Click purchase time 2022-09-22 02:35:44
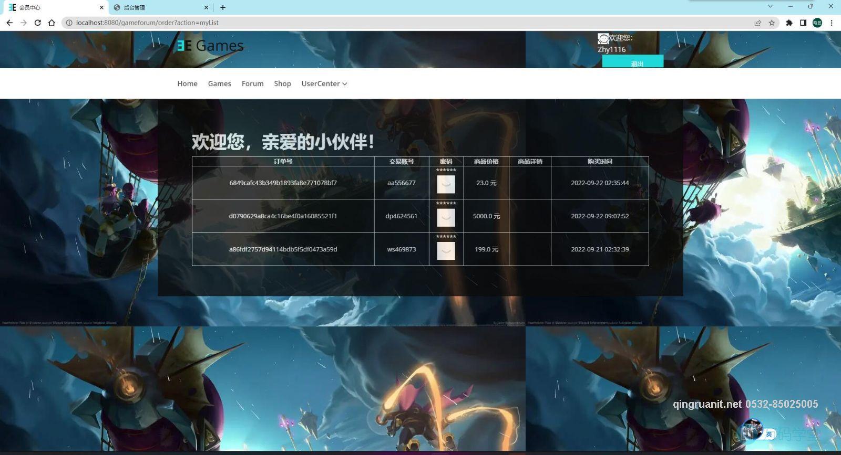The width and height of the screenshot is (841, 455). point(600,183)
